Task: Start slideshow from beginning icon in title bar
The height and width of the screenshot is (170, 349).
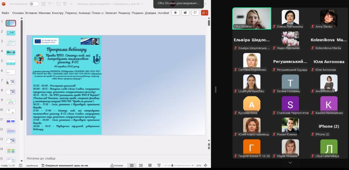Action: click(65, 4)
